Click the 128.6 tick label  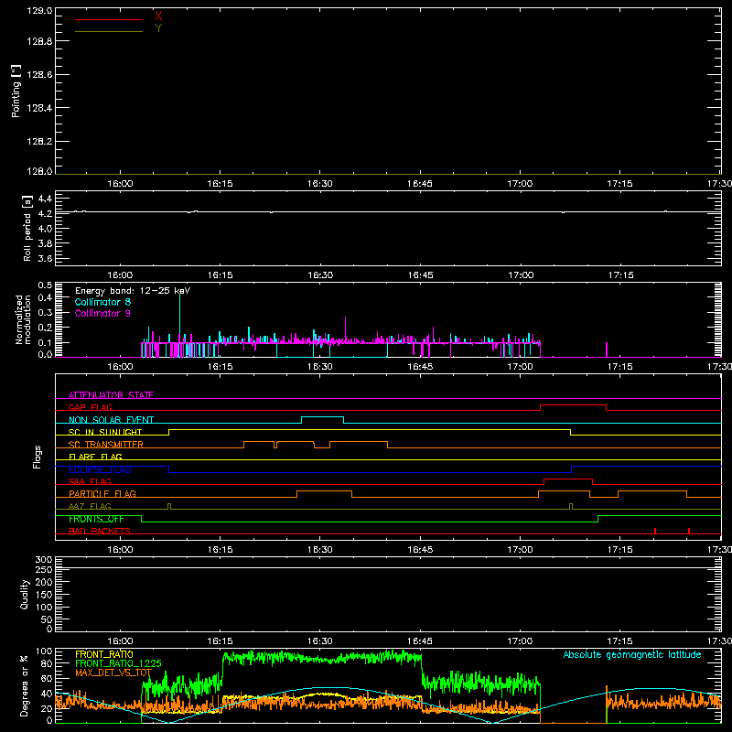point(39,75)
